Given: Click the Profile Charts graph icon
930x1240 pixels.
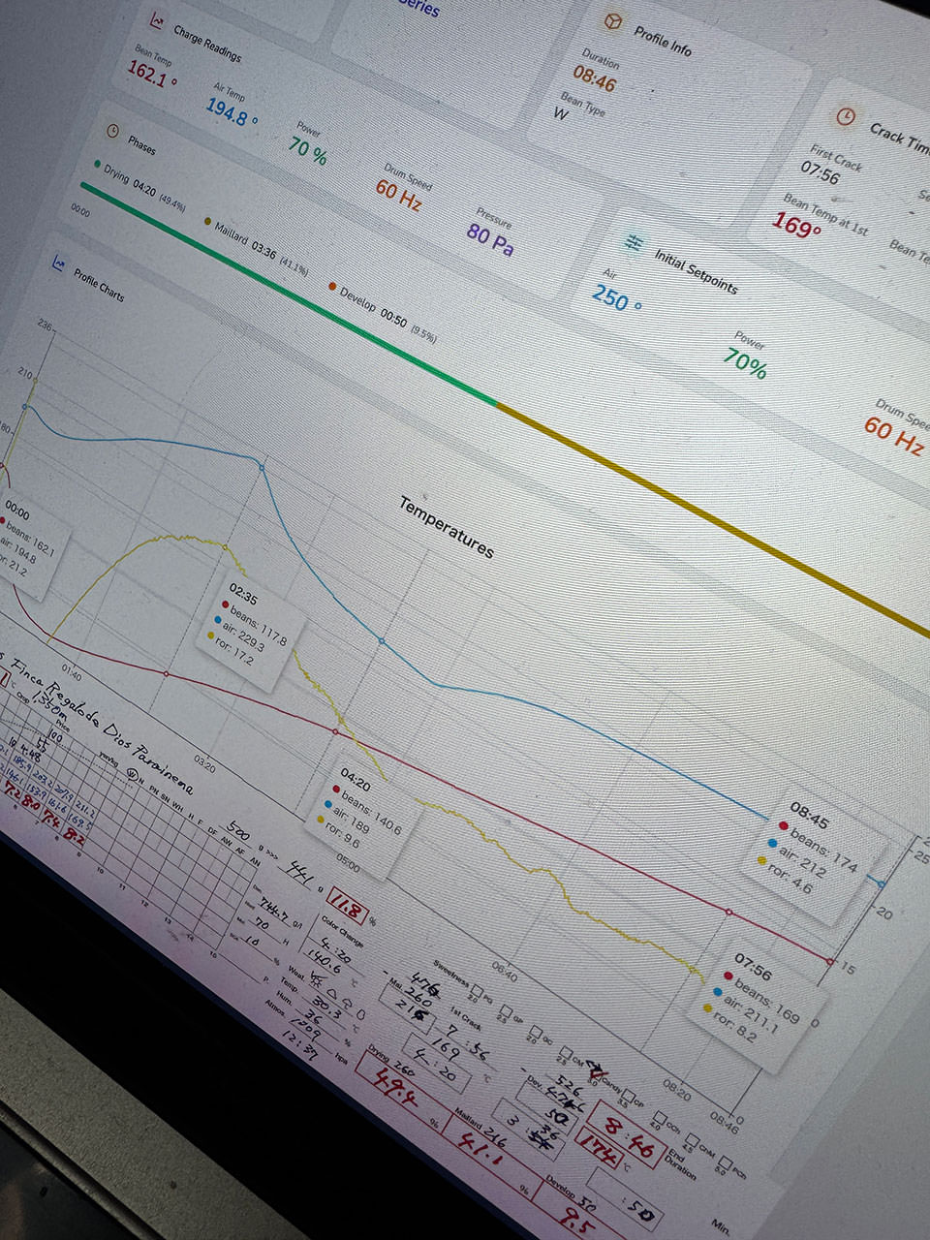Looking at the screenshot, I should point(59,262).
